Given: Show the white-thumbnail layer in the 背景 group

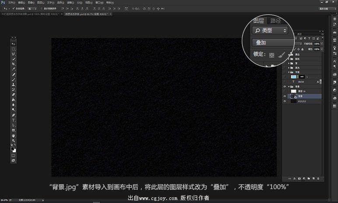Looking at the screenshot, I should (285, 91).
